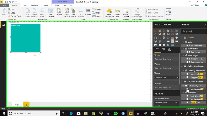Image resolution: width=208 pixels, height=117 pixels.
Task: Select the stacked bar chart visual
Action: 155,31
